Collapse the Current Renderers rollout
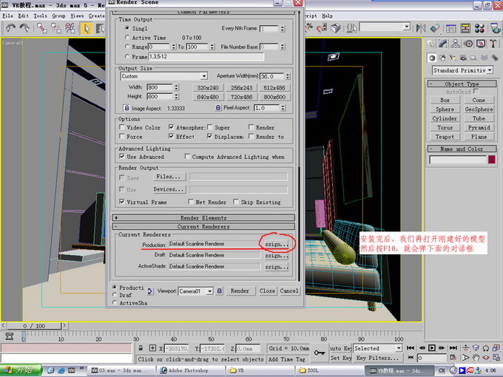Screen dimensions: 503x377 point(203,227)
